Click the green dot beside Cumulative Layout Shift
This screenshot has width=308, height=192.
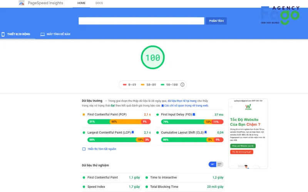pos(157,132)
